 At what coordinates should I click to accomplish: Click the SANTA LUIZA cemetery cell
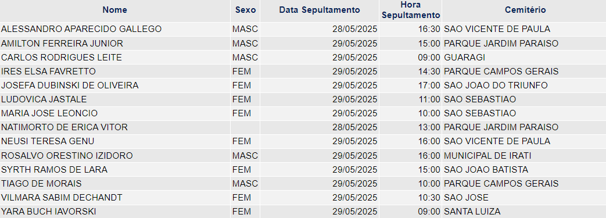click(524, 212)
